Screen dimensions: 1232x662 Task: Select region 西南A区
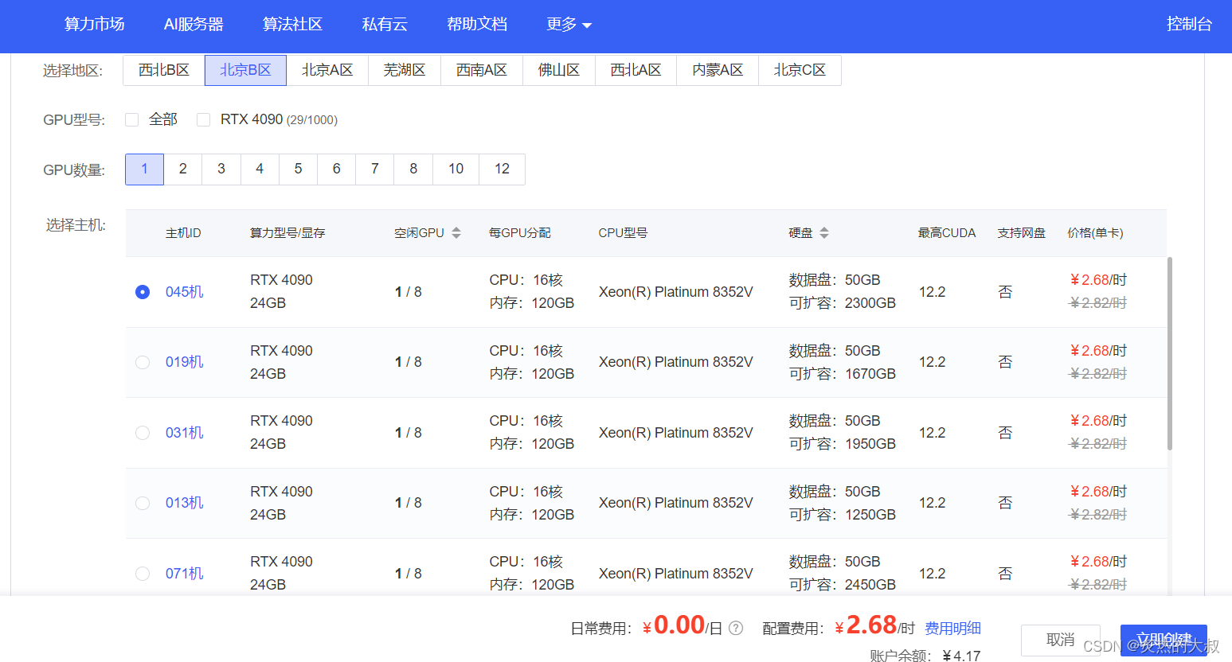pos(482,70)
